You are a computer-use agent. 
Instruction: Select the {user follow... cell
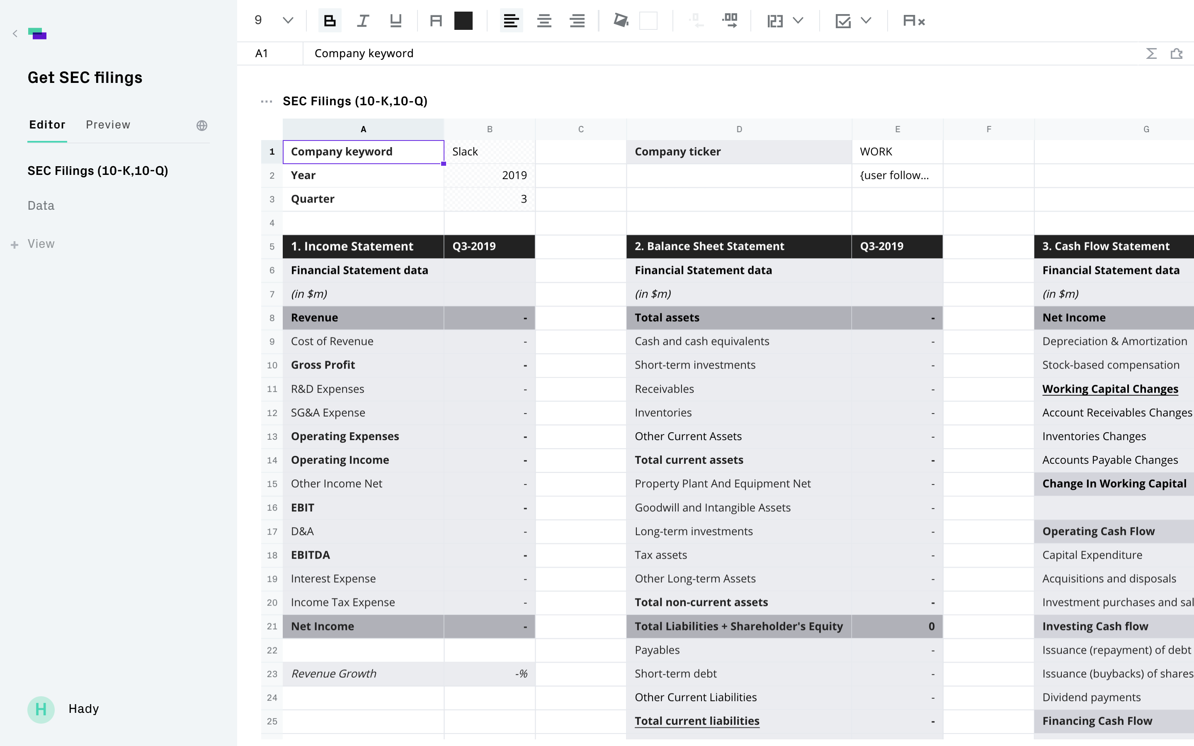tap(897, 175)
